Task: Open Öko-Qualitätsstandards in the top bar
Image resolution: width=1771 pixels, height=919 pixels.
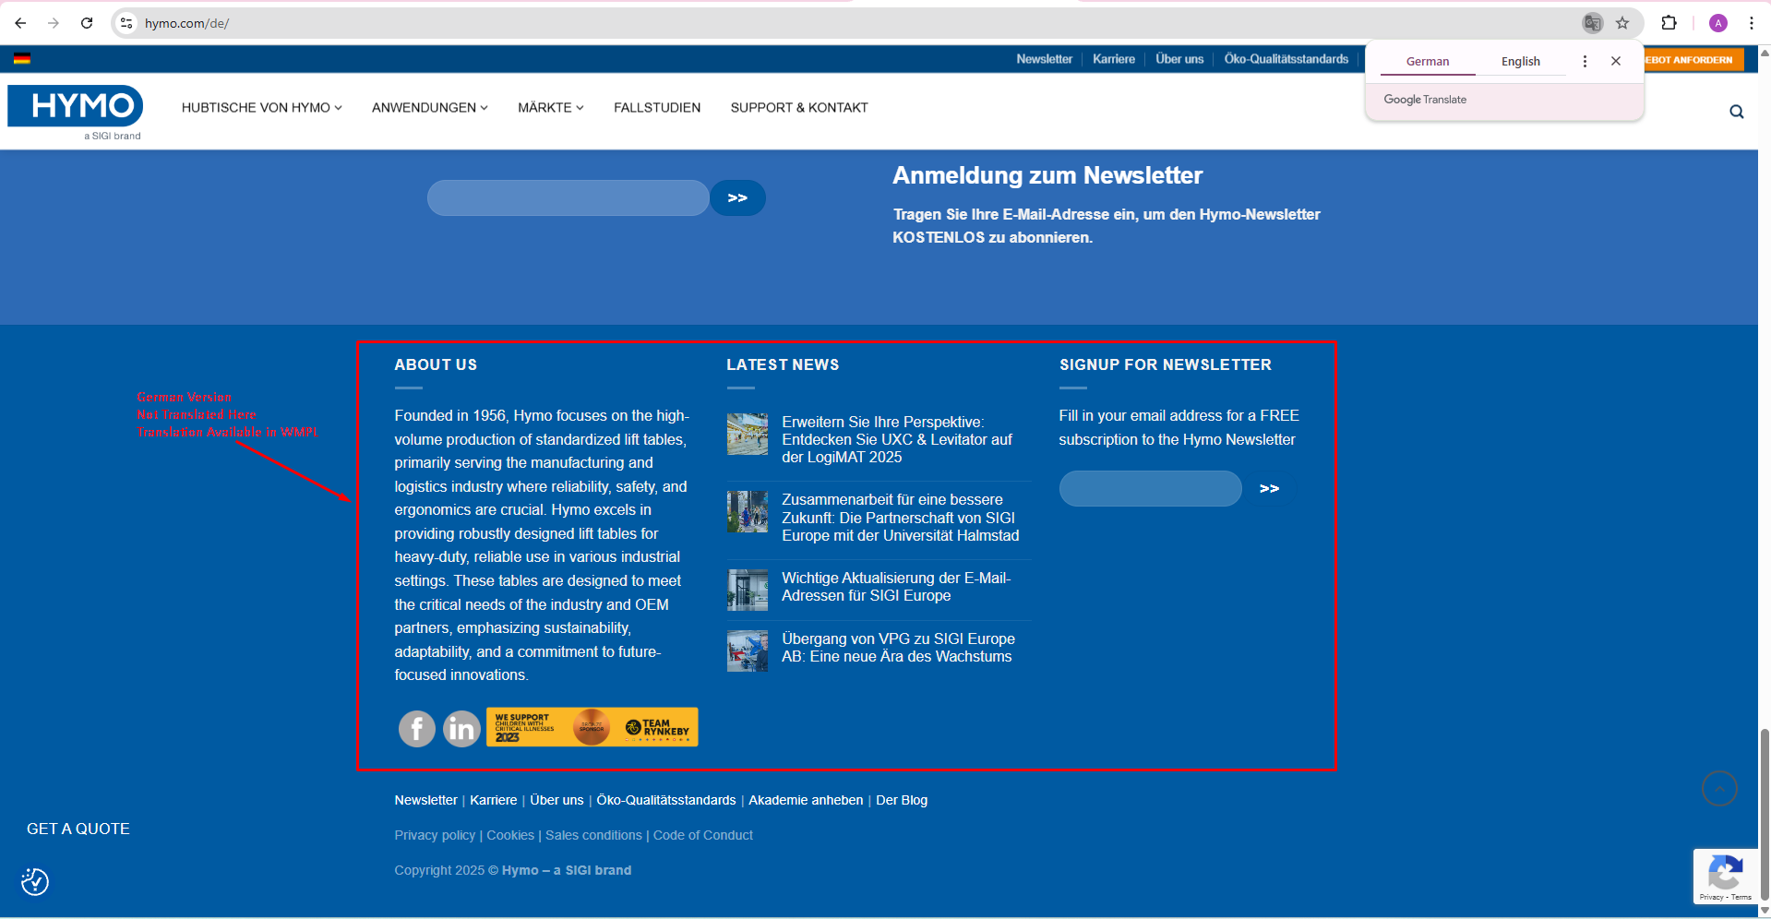Action: (x=1286, y=59)
